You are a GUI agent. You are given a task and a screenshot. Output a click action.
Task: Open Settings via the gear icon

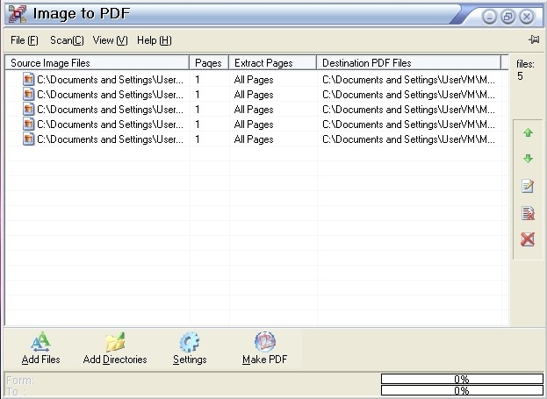pyautogui.click(x=190, y=342)
